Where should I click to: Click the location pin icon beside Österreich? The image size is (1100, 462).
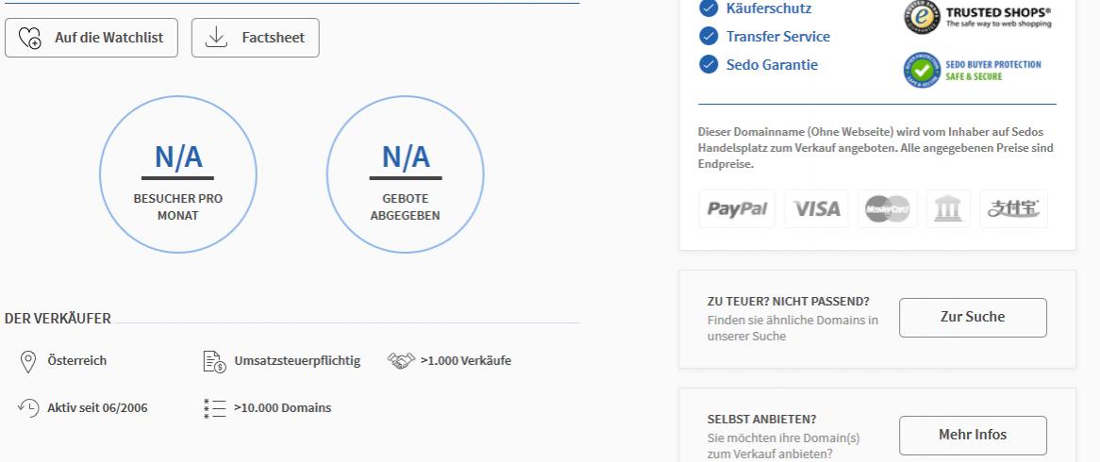point(27,362)
